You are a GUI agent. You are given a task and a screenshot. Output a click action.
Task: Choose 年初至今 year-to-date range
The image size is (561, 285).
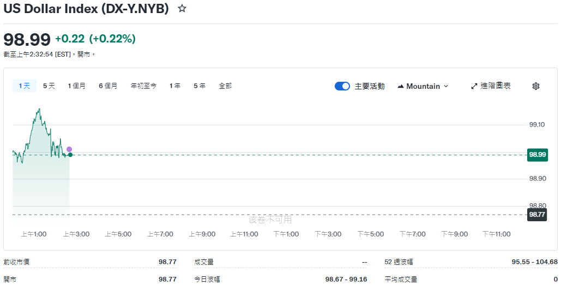pyautogui.click(x=143, y=86)
